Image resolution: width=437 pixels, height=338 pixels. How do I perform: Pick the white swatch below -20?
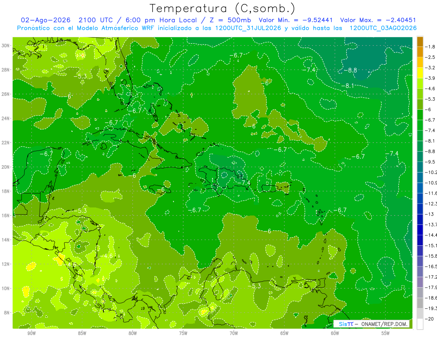tap(420, 324)
